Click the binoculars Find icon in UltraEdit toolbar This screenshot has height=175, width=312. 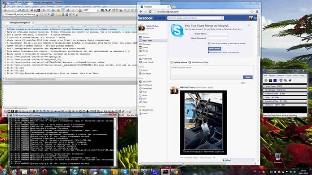coord(31,10)
